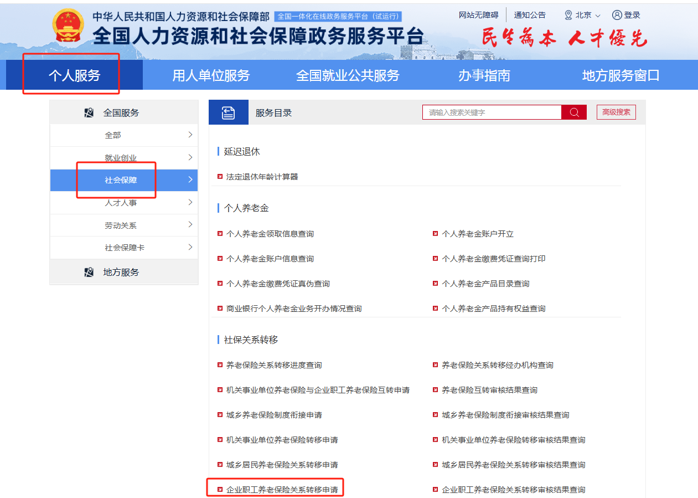The width and height of the screenshot is (698, 498).
Task: Click the map icon beside 地方服务
Action: (x=89, y=273)
